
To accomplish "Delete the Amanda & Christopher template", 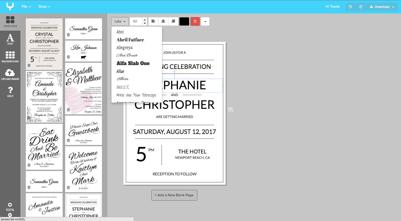I will click(29, 118).
